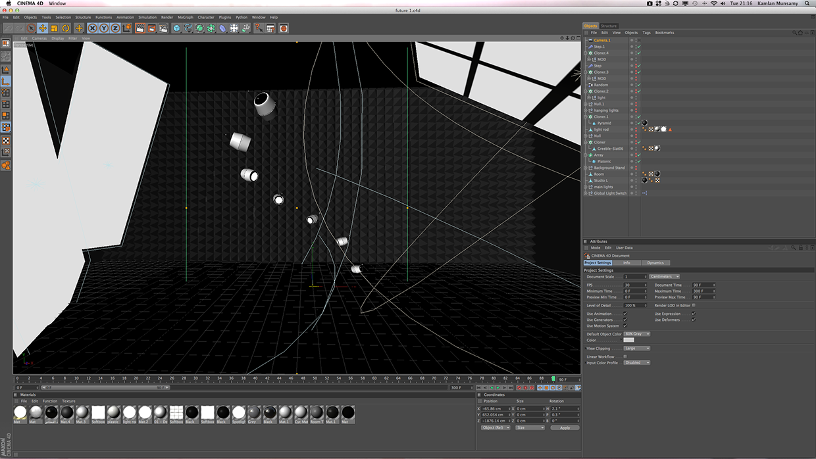Screen dimensions: 816x459
Task: Click frame 48 on the timeline ruler
Action: 303,379
